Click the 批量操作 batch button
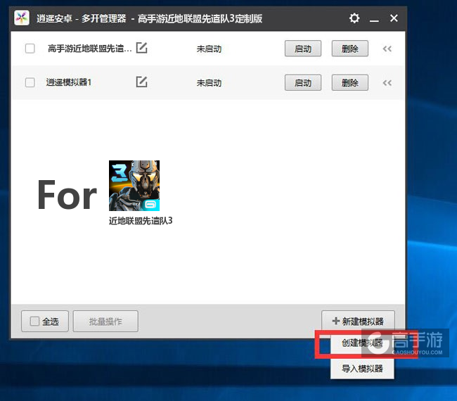The image size is (457, 401). pyautogui.click(x=105, y=322)
